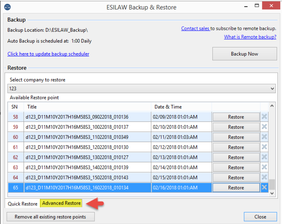Delete restore point 59 with X icon

point(264,127)
